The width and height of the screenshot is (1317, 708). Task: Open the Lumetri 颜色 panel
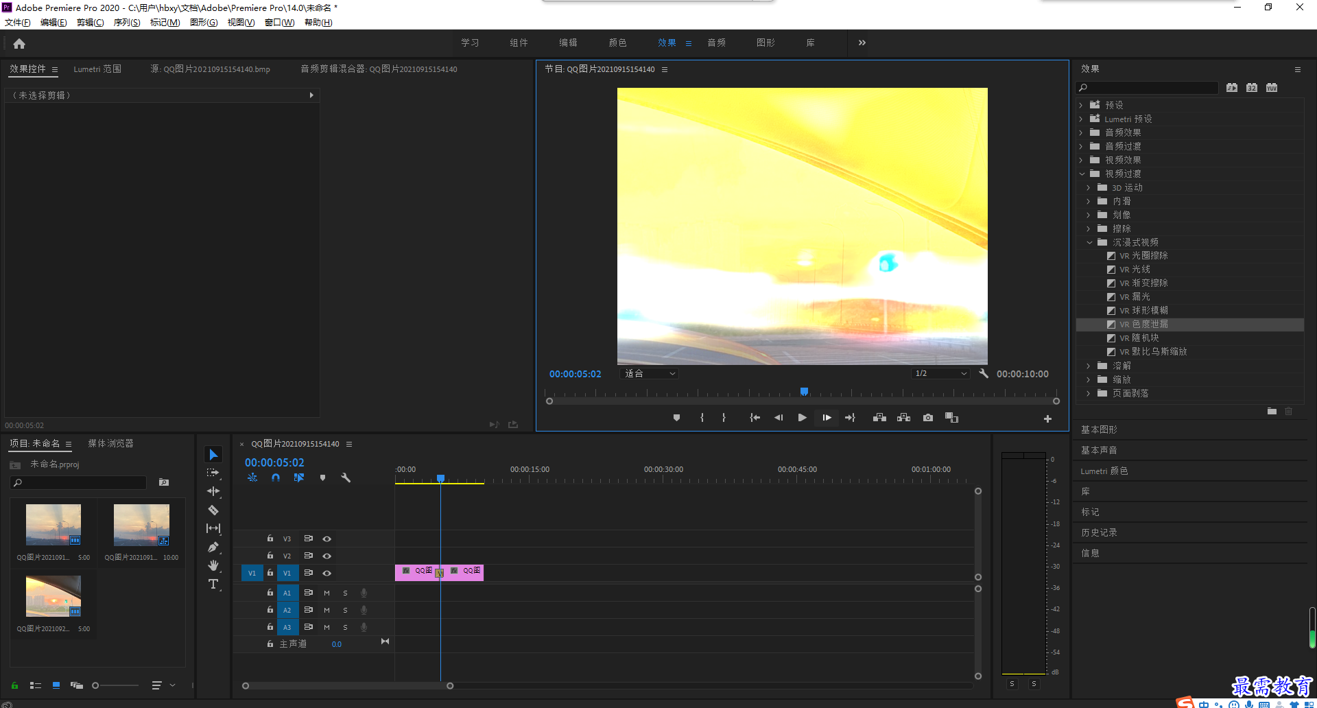tap(1104, 471)
